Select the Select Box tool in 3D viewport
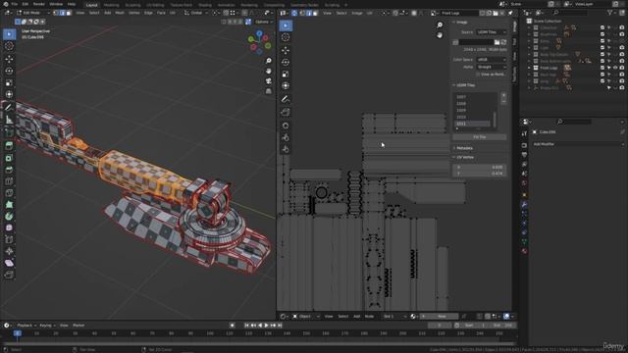Screen dimensions: 628x353 pyautogui.click(x=9, y=34)
